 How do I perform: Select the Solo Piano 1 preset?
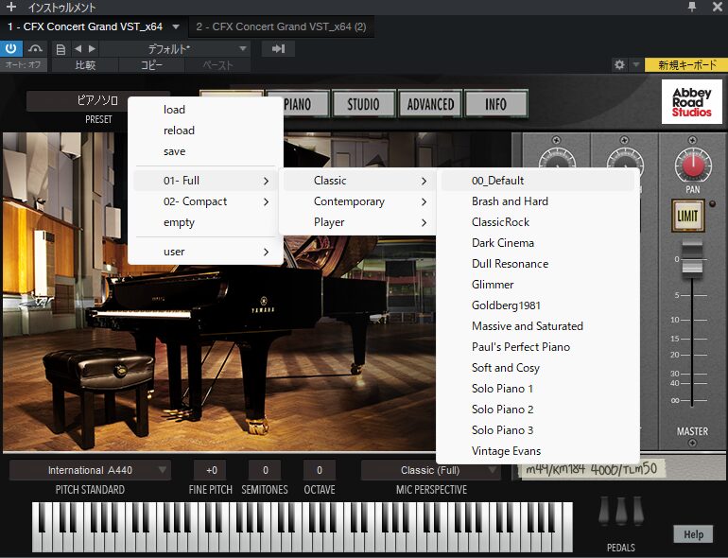coord(538,389)
